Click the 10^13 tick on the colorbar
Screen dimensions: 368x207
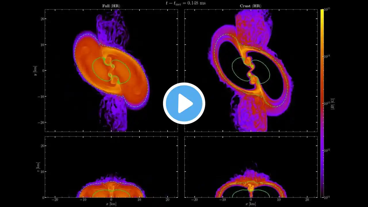[327, 103]
